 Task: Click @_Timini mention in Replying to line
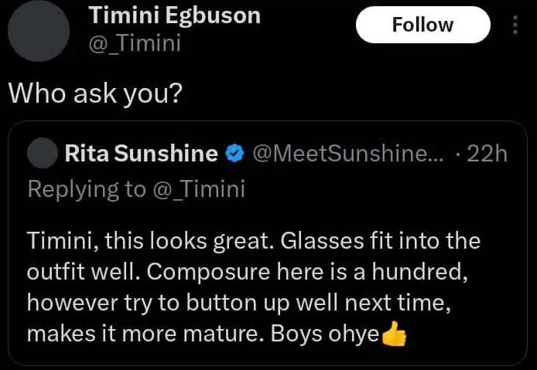click(x=200, y=189)
